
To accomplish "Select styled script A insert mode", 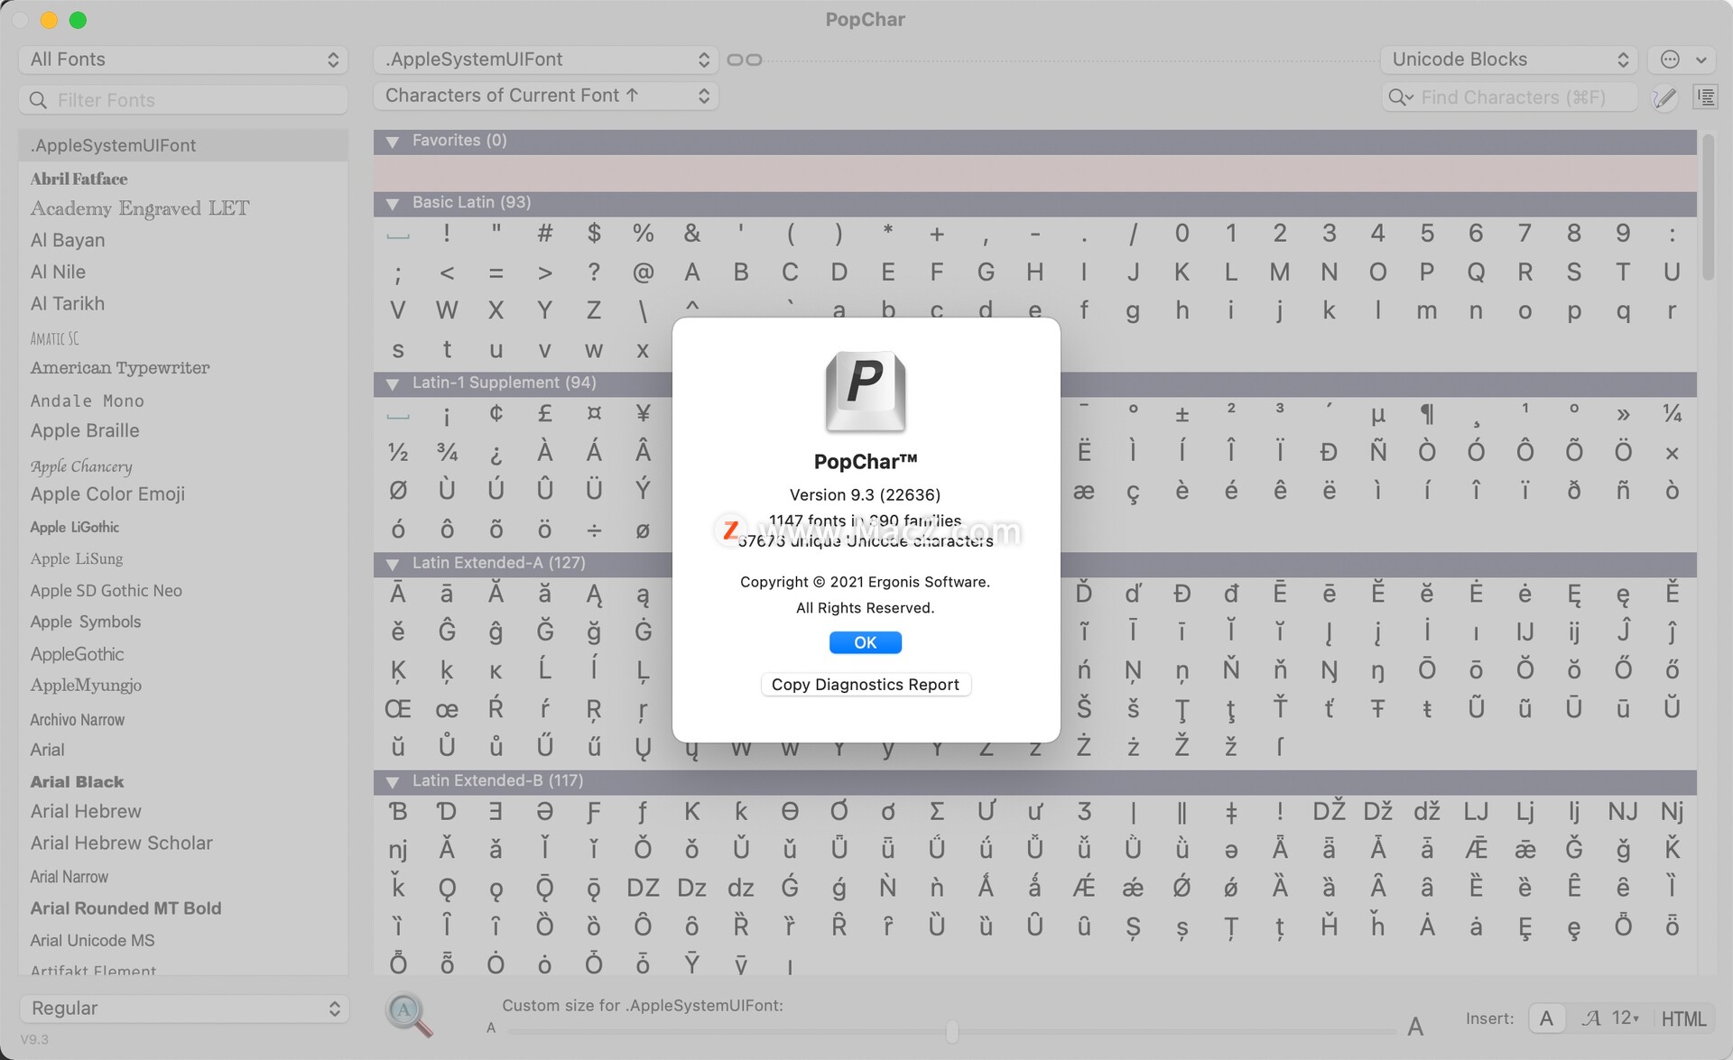I will [x=1591, y=1019].
